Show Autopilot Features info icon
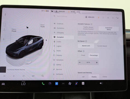 pyautogui.click(x=91, y=24)
